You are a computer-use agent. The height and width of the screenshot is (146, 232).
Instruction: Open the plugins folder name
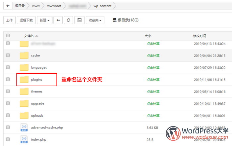coord(37,80)
